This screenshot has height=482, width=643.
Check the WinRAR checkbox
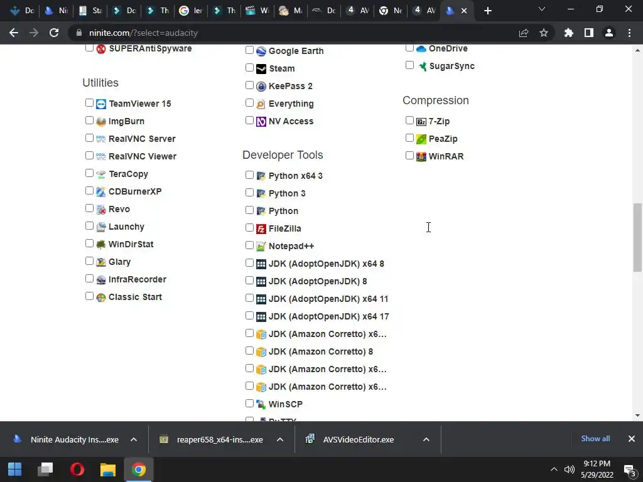click(x=409, y=156)
